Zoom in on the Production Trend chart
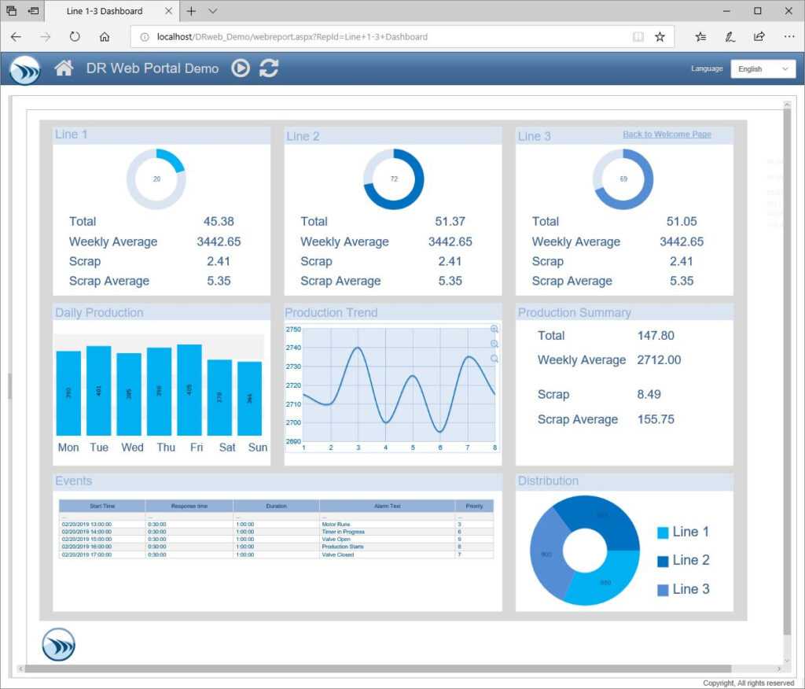This screenshot has width=805, height=689. tap(494, 329)
